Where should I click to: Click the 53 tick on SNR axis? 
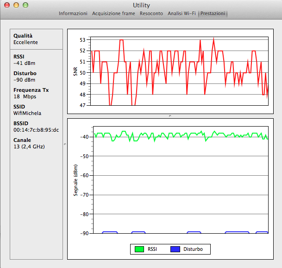(x=82, y=40)
